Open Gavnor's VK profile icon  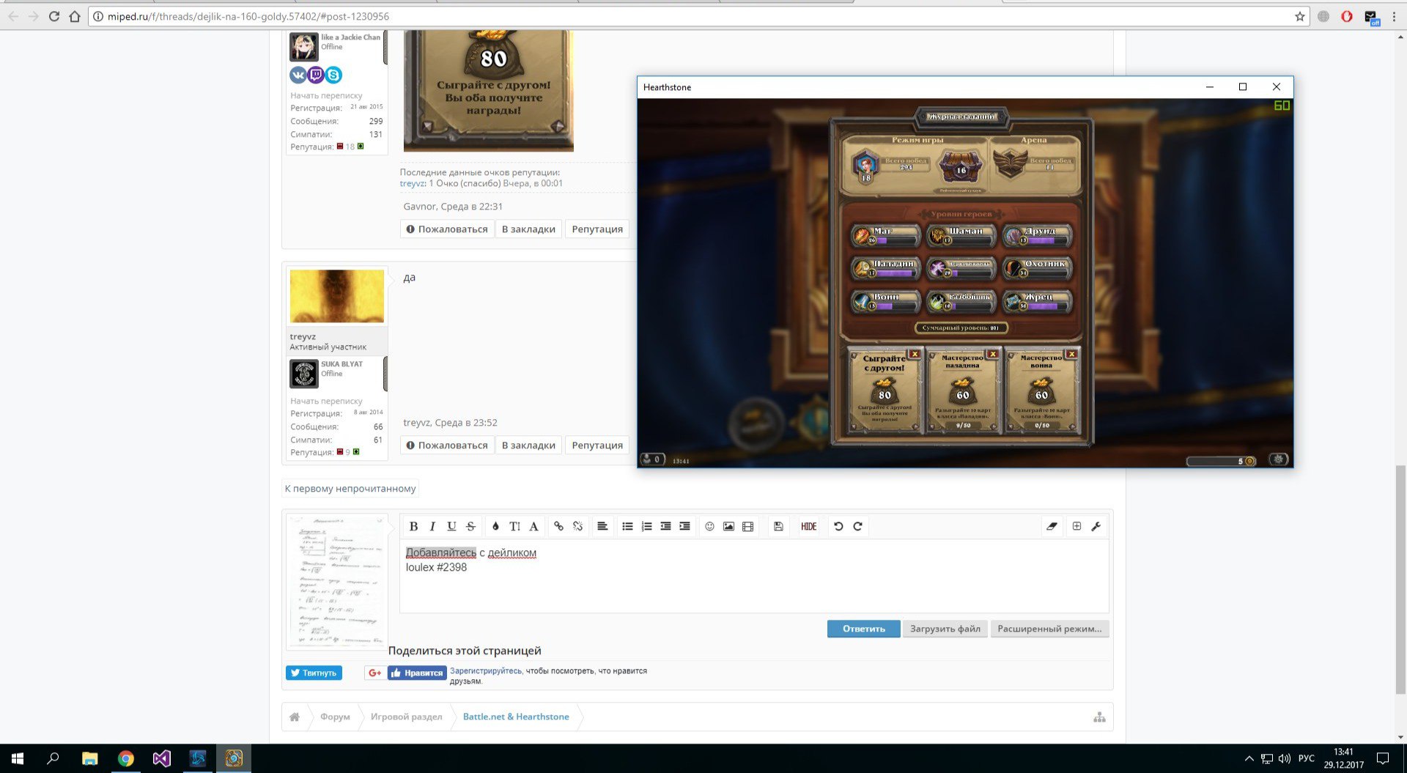[x=298, y=75]
